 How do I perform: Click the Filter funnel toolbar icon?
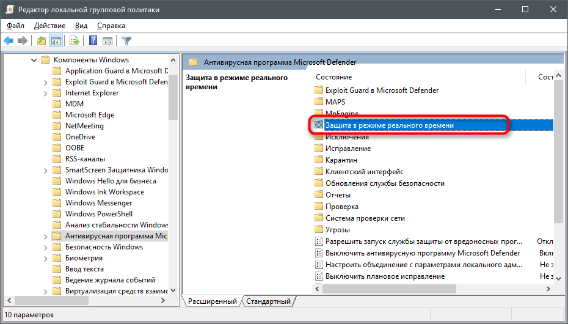pos(126,41)
